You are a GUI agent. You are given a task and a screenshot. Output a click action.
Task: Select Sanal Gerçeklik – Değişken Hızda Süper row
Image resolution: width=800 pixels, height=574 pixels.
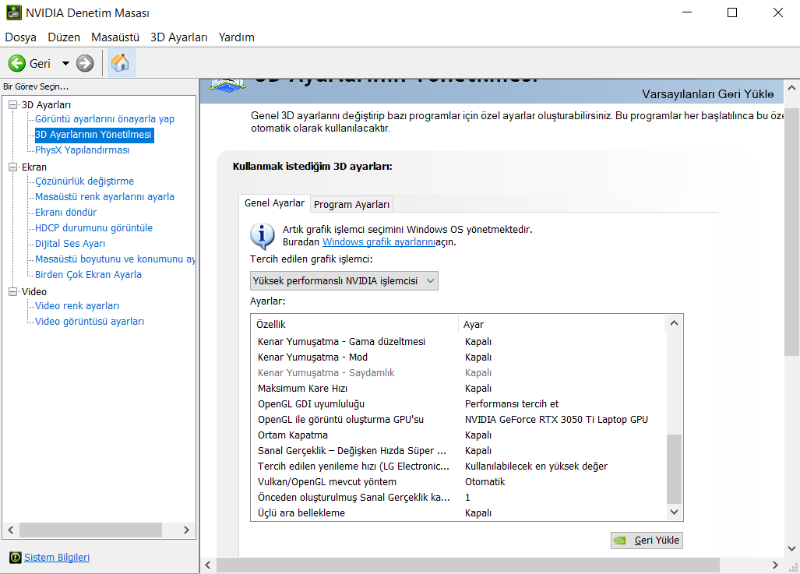pos(458,450)
